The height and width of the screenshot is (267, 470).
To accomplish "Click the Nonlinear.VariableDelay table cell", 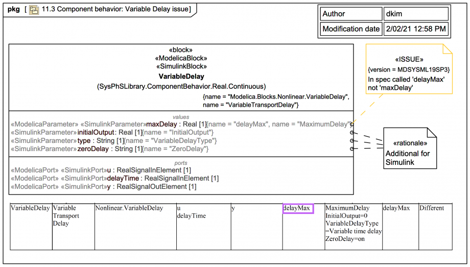I will click(x=135, y=227).
